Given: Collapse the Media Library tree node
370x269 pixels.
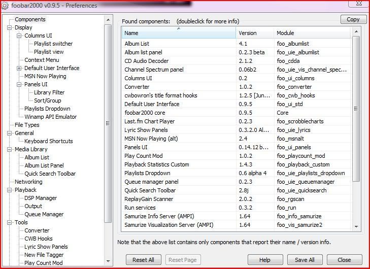Looking at the screenshot, I should pyautogui.click(x=10, y=150).
